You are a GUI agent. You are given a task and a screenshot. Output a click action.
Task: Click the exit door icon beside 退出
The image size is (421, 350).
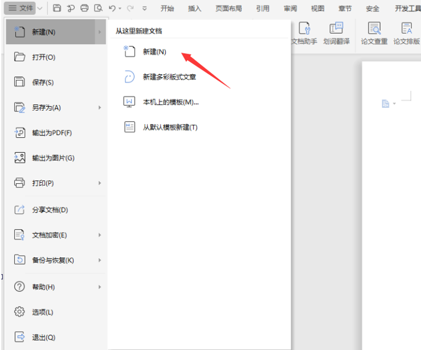pyautogui.click(x=19, y=337)
